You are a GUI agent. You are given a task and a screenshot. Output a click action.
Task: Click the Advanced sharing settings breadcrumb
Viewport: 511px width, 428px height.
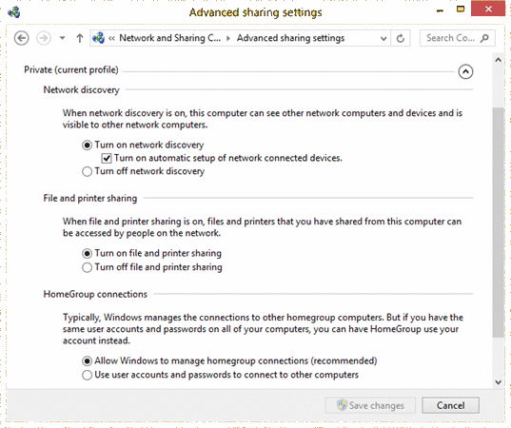[290, 38]
